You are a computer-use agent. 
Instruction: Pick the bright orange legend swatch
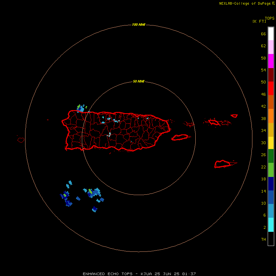pos(271,116)
